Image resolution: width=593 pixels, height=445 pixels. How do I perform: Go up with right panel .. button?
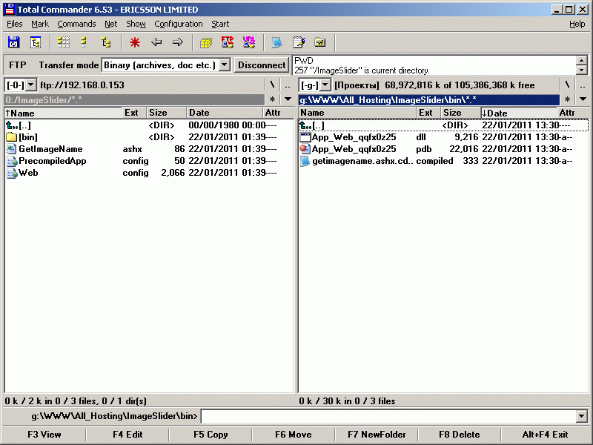[x=583, y=85]
